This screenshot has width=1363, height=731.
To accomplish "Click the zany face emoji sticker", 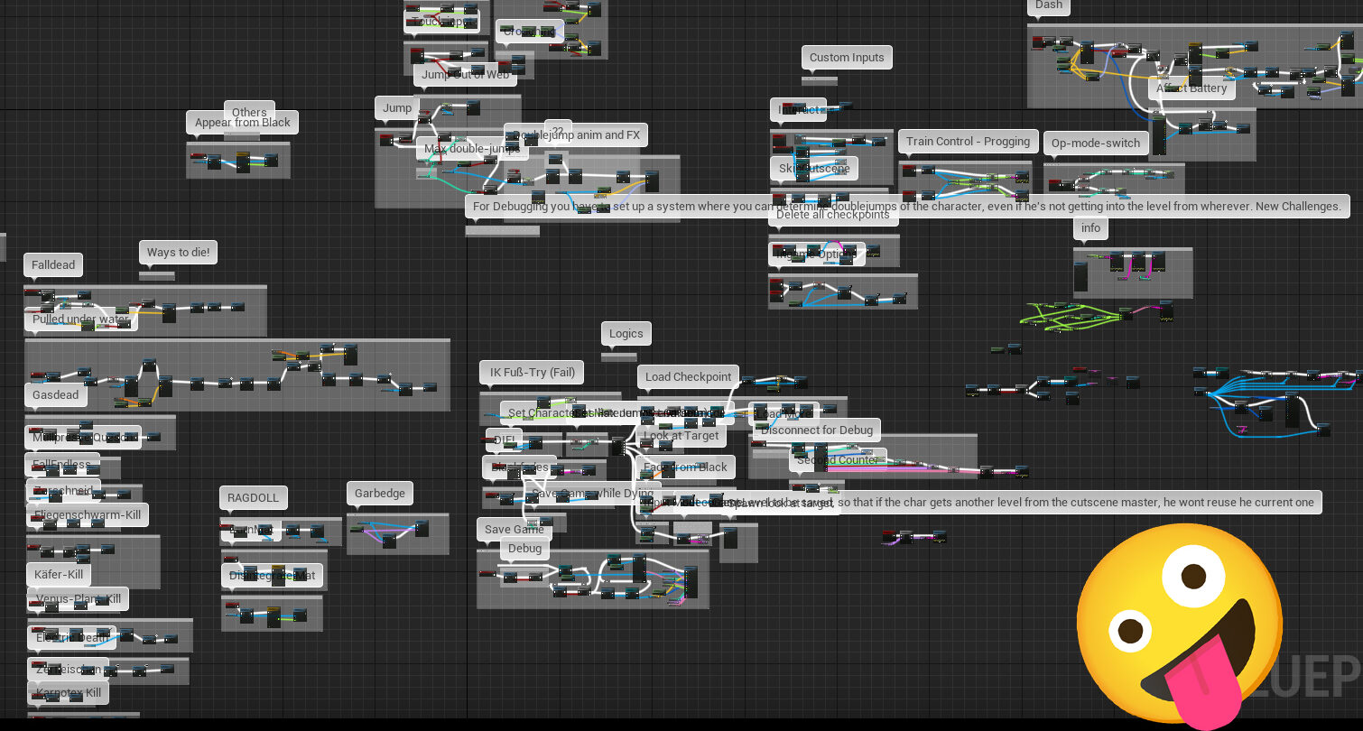I will click(x=1181, y=623).
